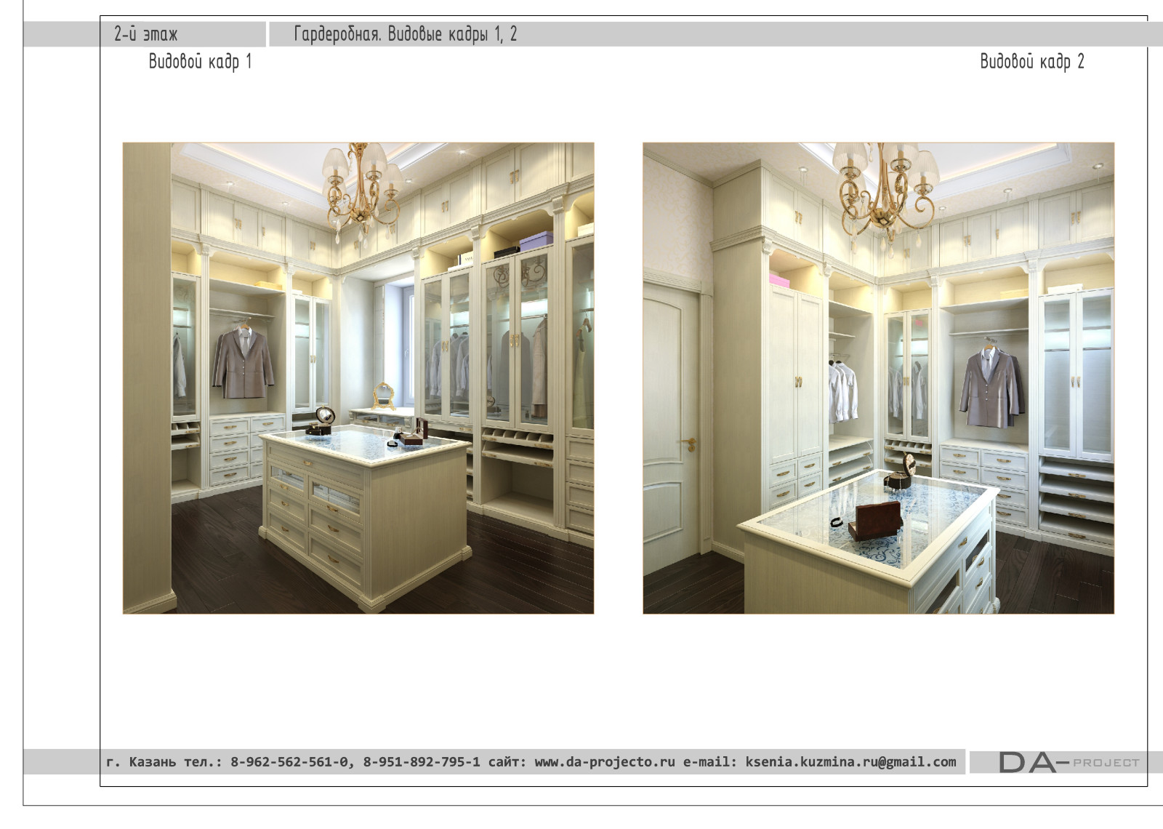Open the www.da-projecto.ru website link
1163x829 pixels.
605,762
